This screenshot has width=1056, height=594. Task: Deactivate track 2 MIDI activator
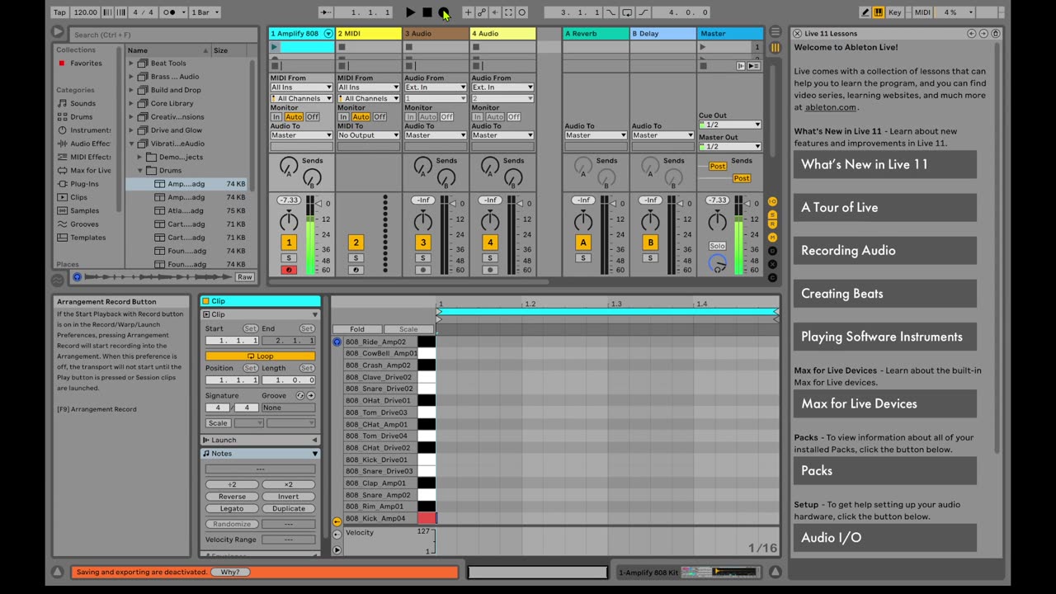click(x=356, y=243)
